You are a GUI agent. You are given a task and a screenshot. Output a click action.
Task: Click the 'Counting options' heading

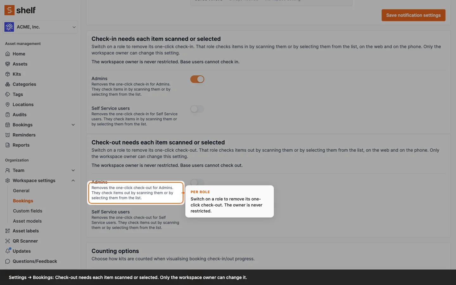point(115,251)
